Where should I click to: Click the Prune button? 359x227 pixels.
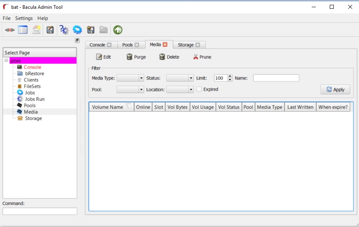pos(202,57)
